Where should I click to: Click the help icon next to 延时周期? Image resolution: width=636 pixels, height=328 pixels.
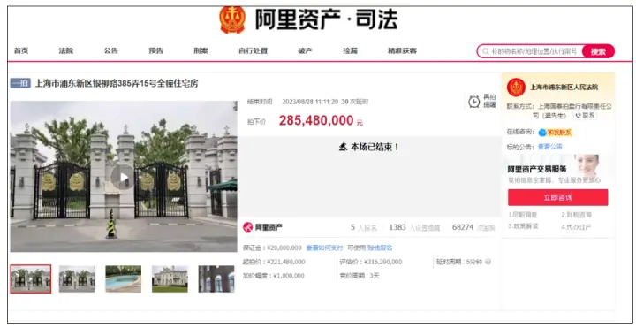pyautogui.click(x=488, y=262)
